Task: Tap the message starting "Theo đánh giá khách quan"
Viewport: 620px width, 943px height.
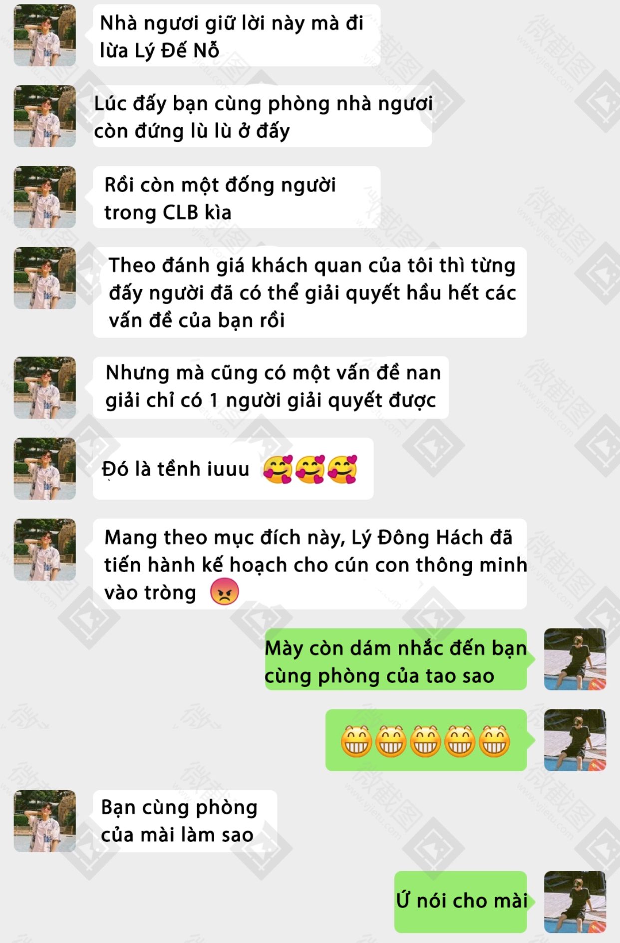Action: pos(310,293)
